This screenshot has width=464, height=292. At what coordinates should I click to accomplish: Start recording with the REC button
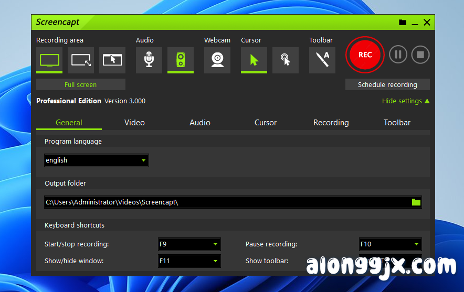click(x=365, y=55)
